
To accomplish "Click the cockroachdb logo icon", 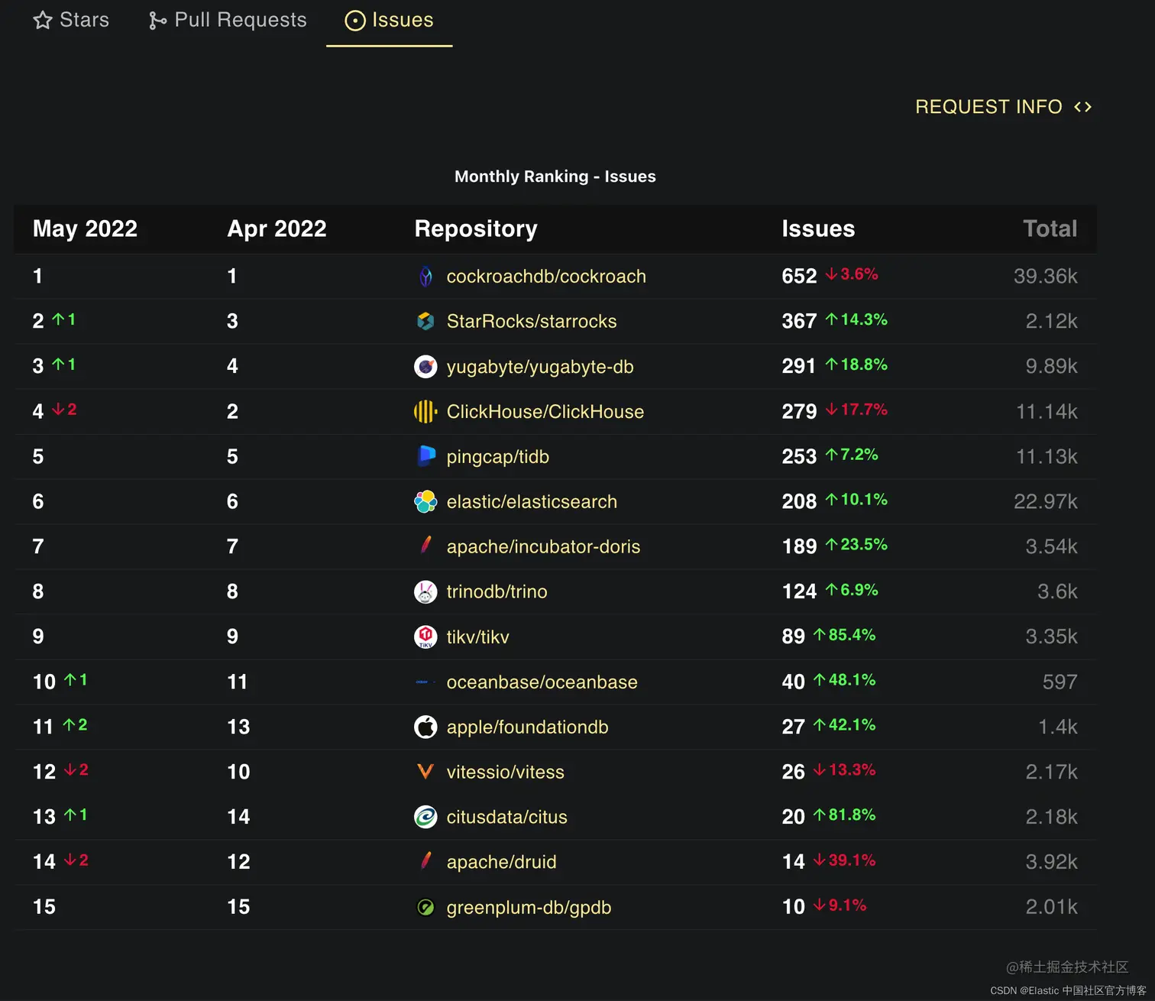I will pyautogui.click(x=425, y=277).
